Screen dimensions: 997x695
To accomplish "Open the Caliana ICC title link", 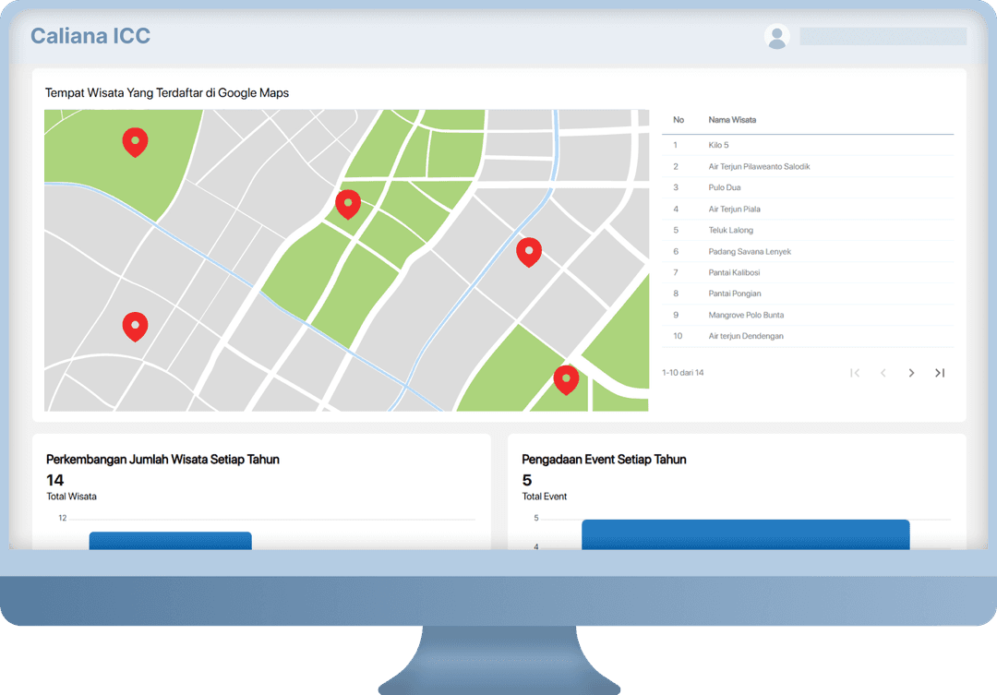I will point(90,36).
